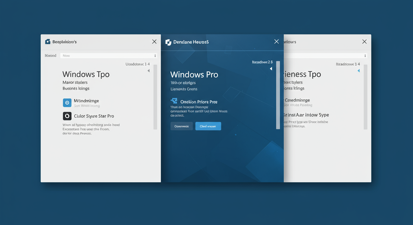Viewport: 413px width, 225px height.
Task: Click the Ileodonu 2 S counter in middle window
Action: (x=262, y=62)
